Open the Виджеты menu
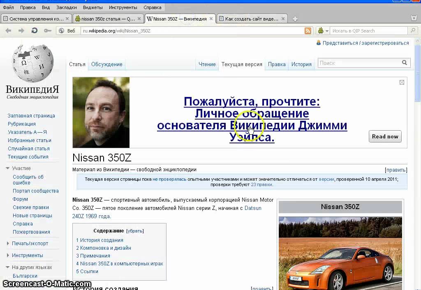 click(93, 7)
